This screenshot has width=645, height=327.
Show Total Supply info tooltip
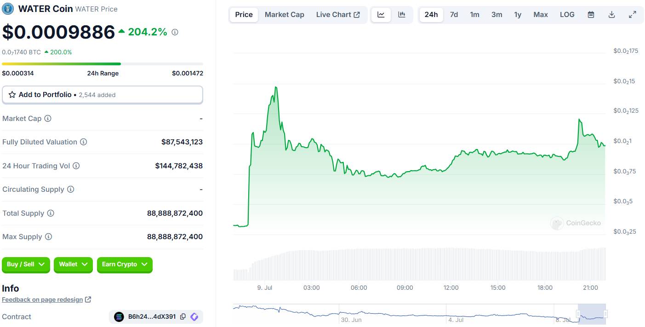(x=51, y=213)
